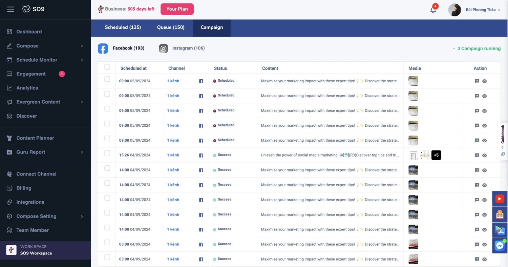
Task: Open 1 kênh link in 15:26 row
Action: click(173, 155)
